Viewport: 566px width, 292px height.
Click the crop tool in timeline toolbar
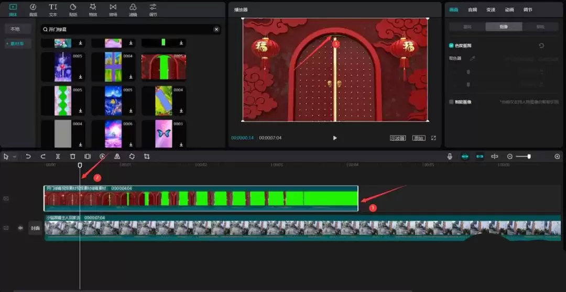pos(147,156)
